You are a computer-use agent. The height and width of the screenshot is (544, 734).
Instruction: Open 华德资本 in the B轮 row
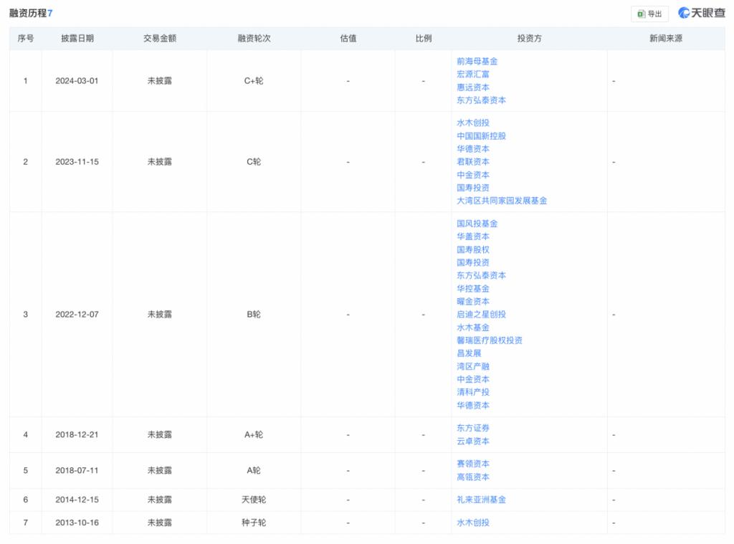473,405
